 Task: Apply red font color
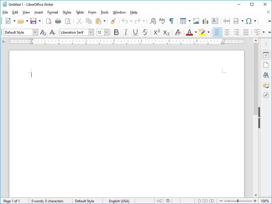point(189,32)
